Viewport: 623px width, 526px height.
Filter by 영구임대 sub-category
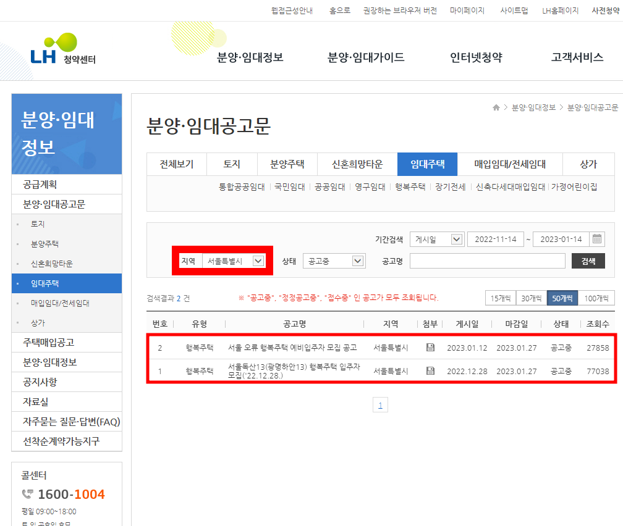(x=370, y=187)
